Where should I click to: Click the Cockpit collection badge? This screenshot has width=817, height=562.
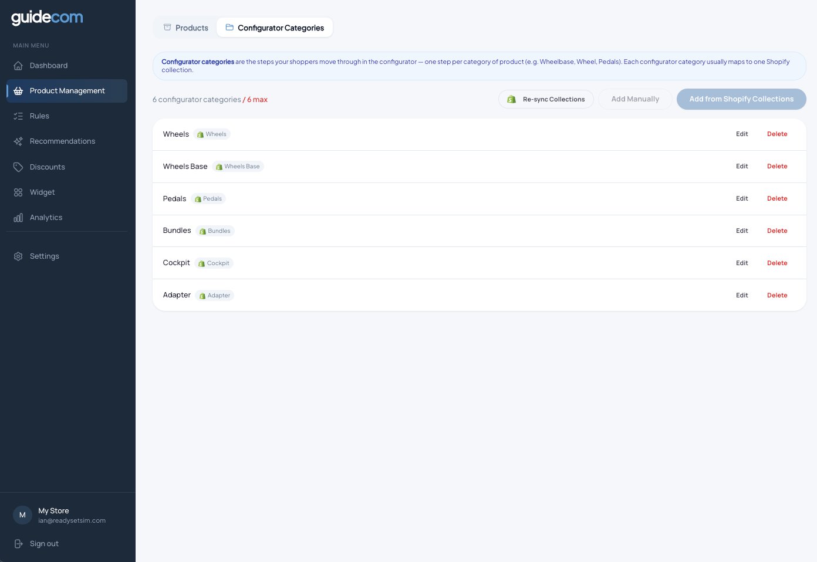(214, 263)
